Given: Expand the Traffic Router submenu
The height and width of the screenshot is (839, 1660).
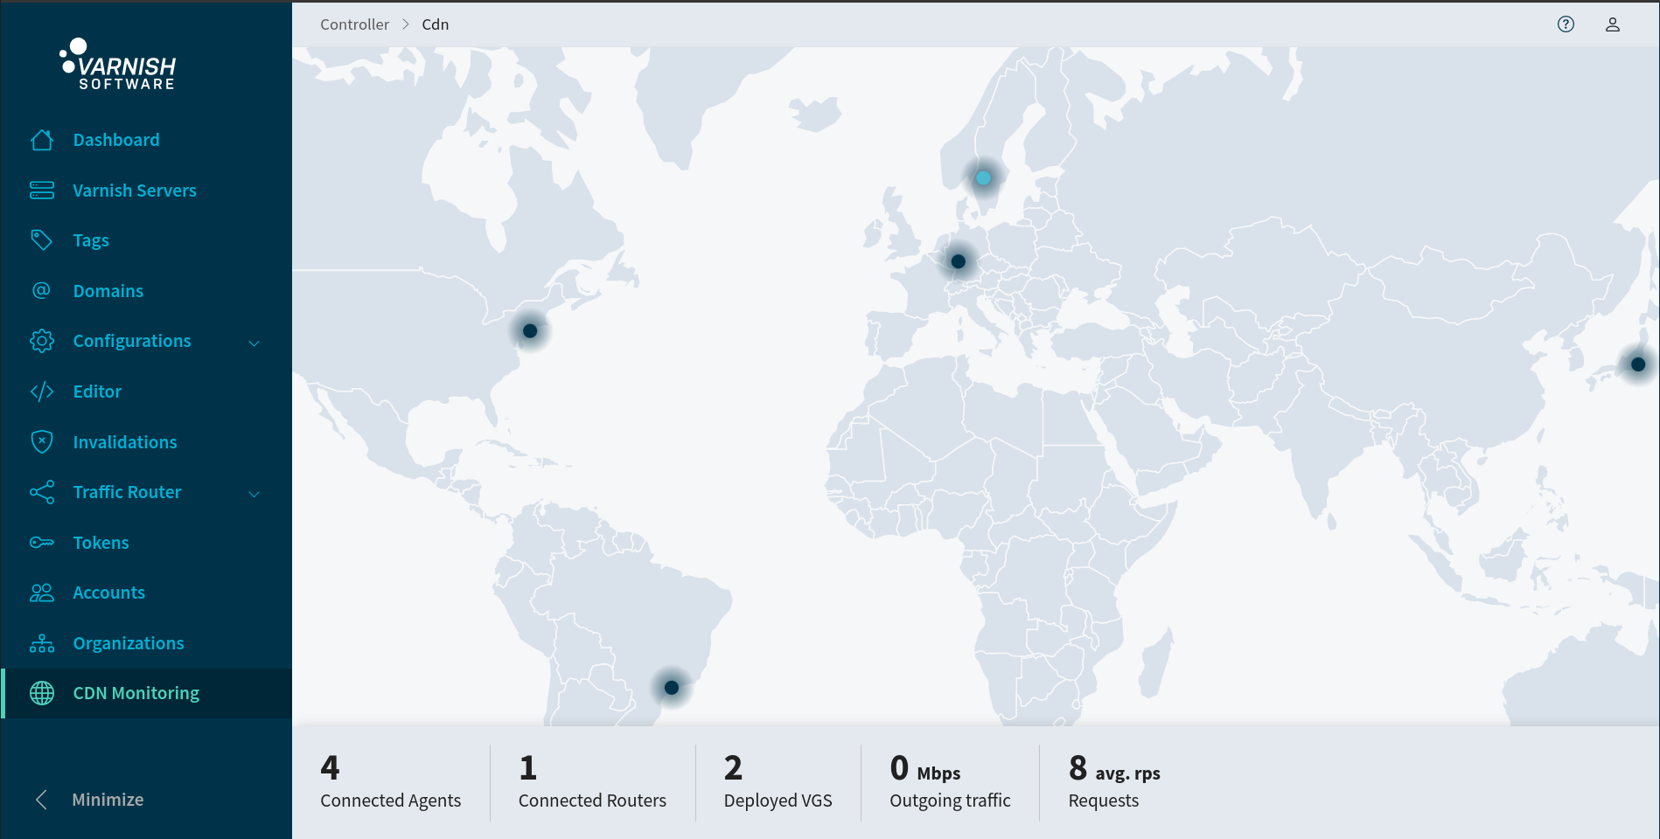Looking at the screenshot, I should (x=254, y=494).
